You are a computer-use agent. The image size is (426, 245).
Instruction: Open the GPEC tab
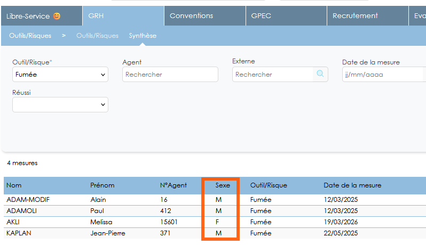pos(286,16)
